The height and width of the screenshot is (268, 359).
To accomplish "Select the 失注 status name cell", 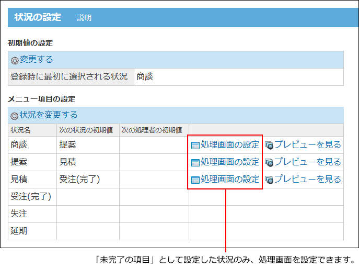I will (32, 214).
